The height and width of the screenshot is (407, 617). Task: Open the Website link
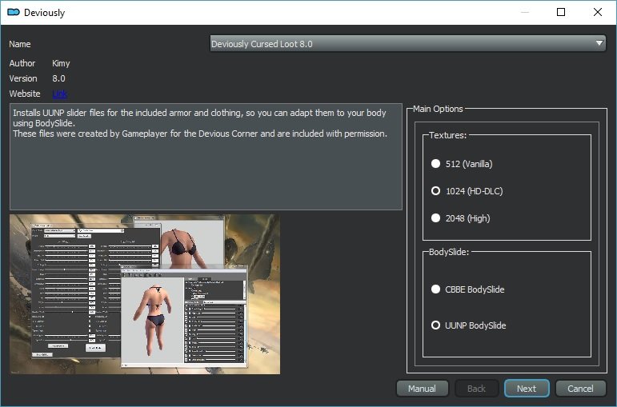tap(59, 94)
